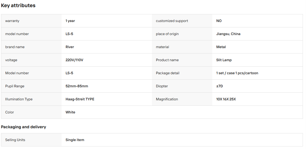Click the voltage value 220V/110V
This screenshot has width=306, height=149.
[x=74, y=60]
